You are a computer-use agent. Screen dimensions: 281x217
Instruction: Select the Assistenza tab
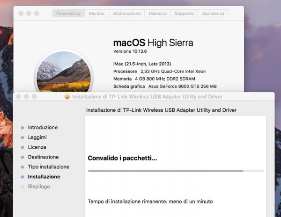pyautogui.click(x=213, y=14)
